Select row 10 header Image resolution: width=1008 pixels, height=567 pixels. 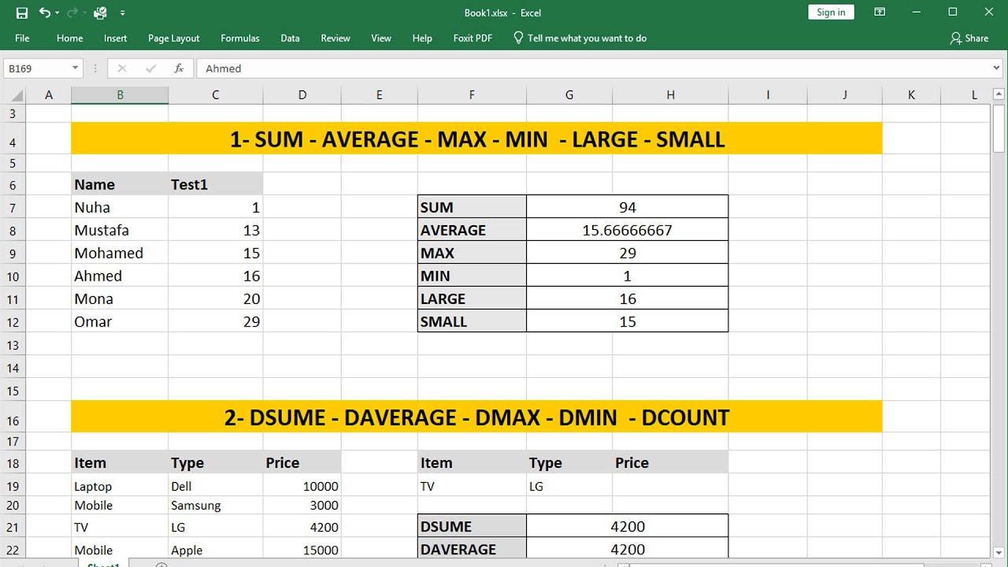pyautogui.click(x=13, y=276)
